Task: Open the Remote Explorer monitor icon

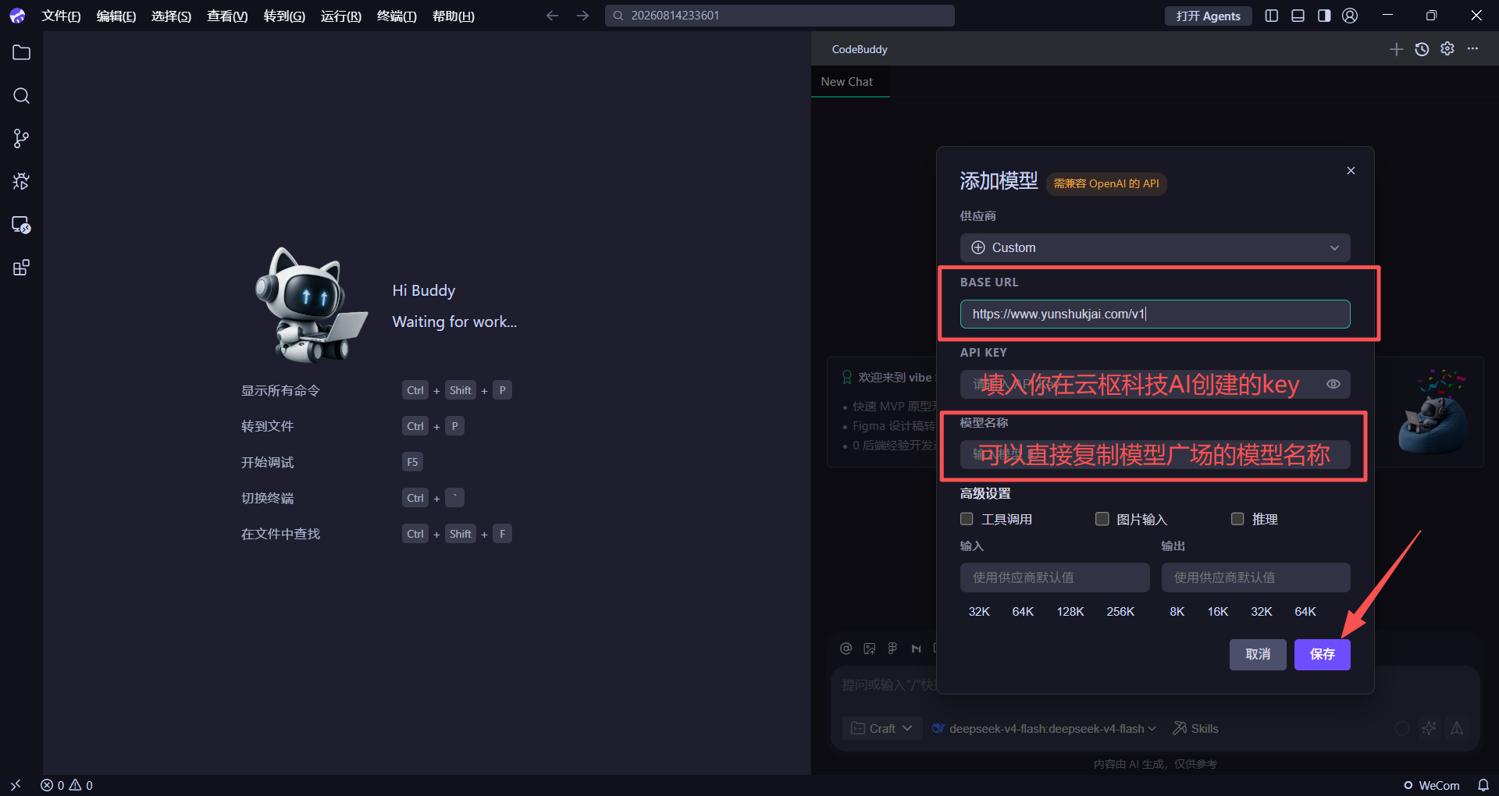Action: click(21, 225)
